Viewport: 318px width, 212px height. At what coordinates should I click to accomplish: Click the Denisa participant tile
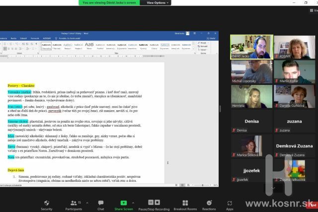pyautogui.click(x=251, y=122)
